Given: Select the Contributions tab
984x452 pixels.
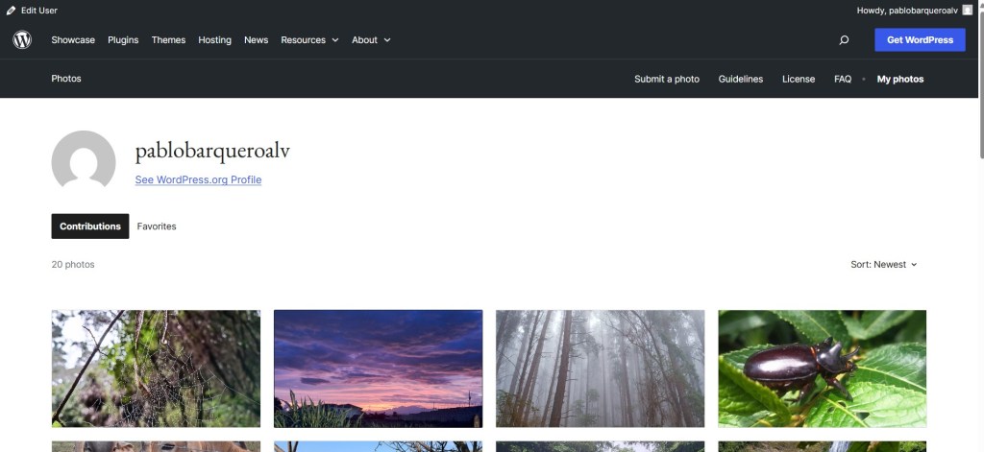Looking at the screenshot, I should (90, 226).
